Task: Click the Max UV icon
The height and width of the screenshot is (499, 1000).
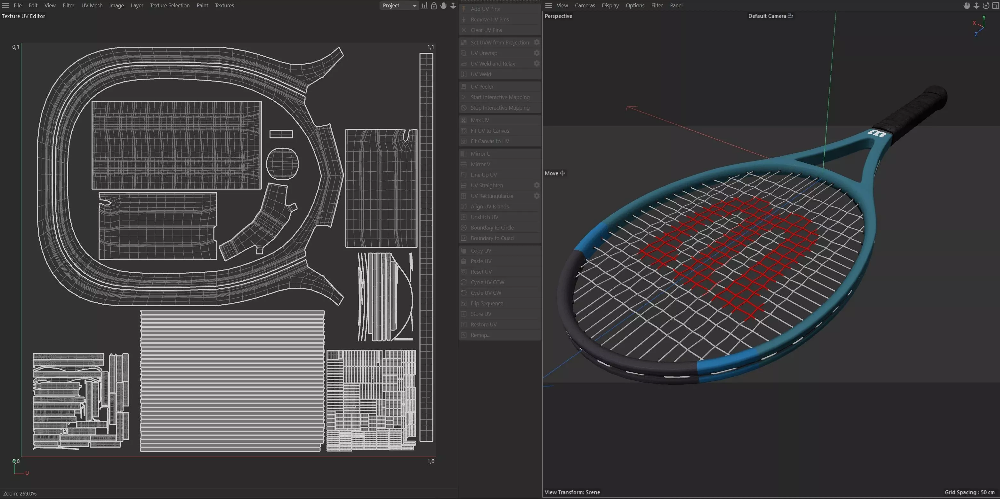Action: tap(464, 120)
